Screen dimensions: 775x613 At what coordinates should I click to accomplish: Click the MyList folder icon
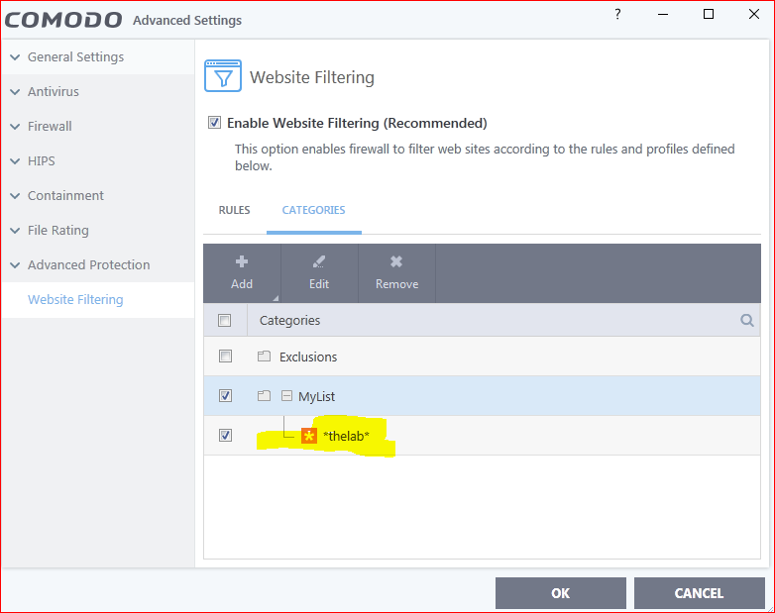264,396
